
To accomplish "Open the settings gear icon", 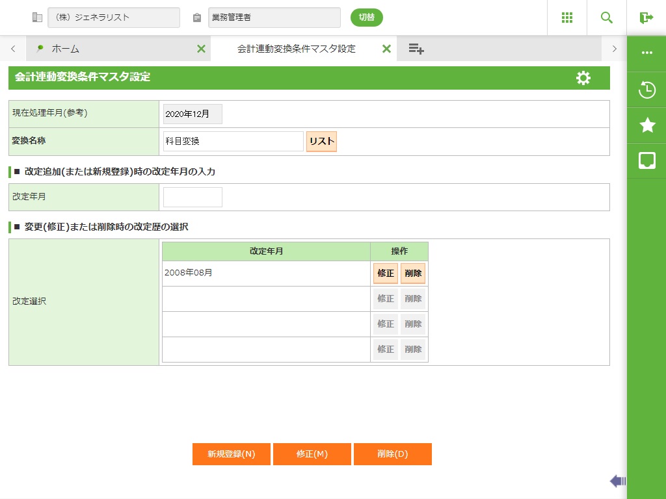I will tap(583, 78).
